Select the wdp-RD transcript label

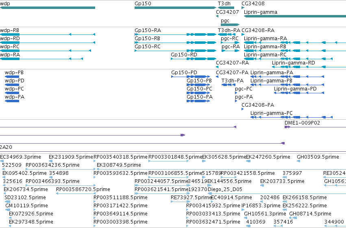[x=10, y=39]
